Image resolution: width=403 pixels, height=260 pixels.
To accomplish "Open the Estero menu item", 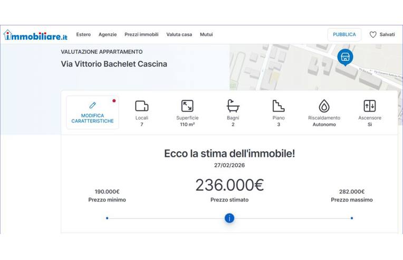I will 83,34.
